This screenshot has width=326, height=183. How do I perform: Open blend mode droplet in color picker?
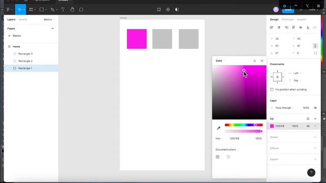pyautogui.click(x=255, y=61)
